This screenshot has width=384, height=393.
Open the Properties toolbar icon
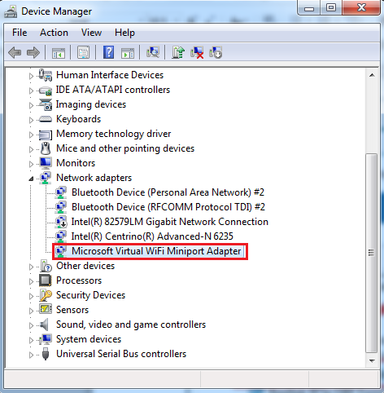pyautogui.click(x=83, y=52)
